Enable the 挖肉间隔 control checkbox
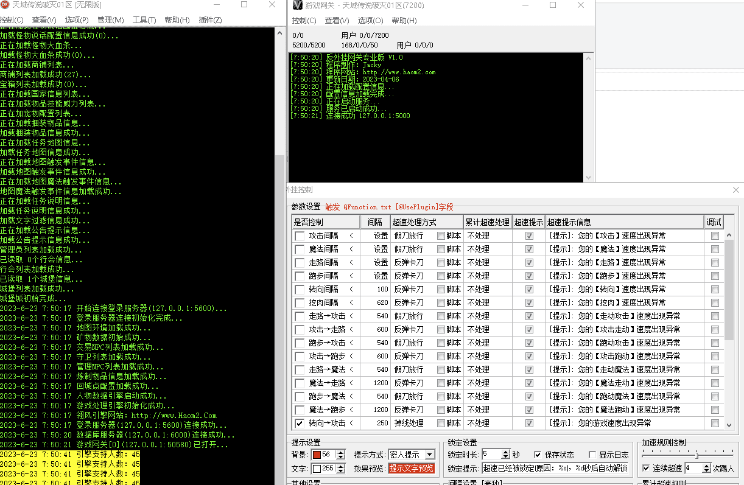 click(300, 302)
